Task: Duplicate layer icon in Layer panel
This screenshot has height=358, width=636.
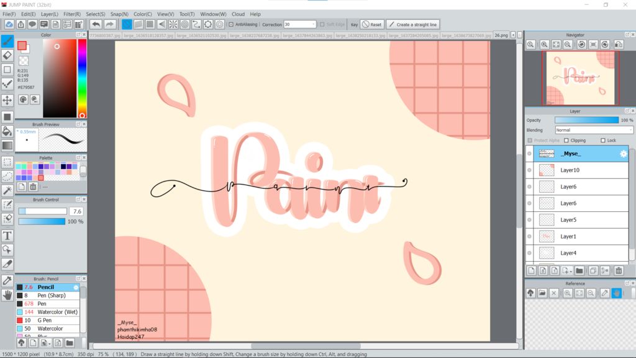Action: 593,271
